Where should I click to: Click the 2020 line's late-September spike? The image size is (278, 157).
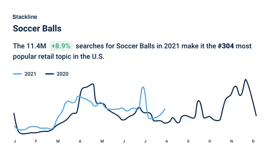pos(199,101)
